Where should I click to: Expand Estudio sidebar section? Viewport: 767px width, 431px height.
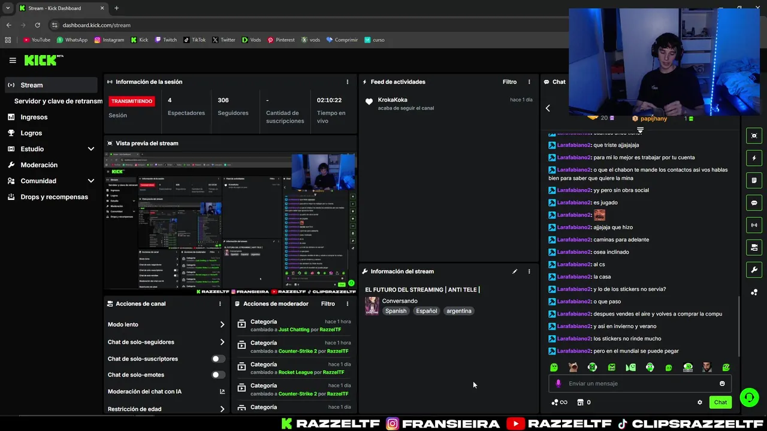click(x=91, y=149)
